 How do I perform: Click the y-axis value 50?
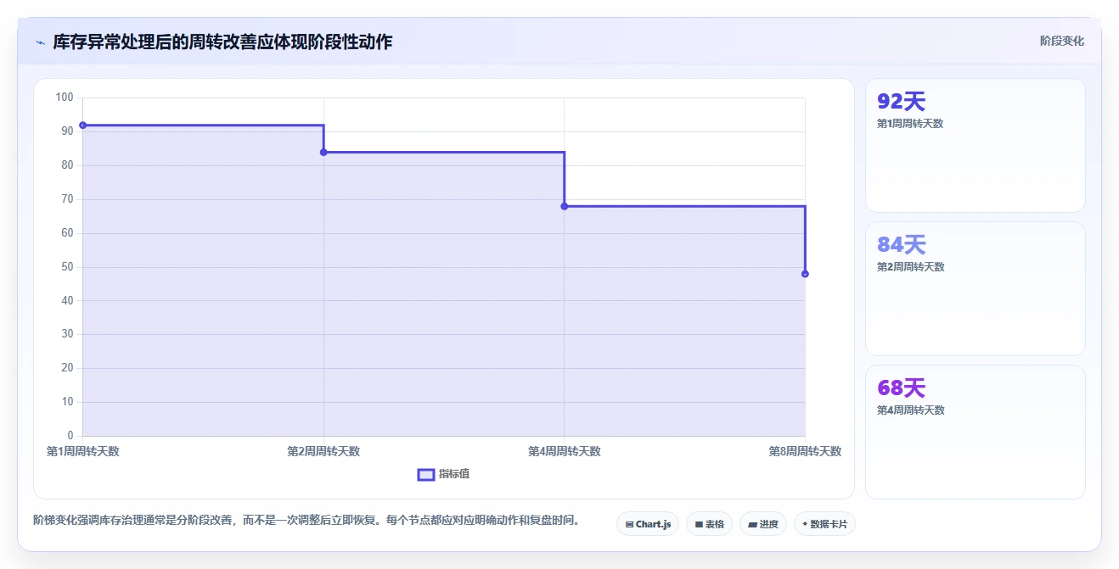pyautogui.click(x=67, y=267)
